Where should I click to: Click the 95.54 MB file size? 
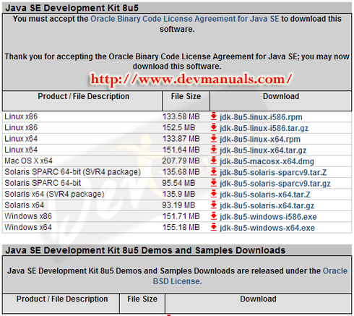[x=178, y=183]
